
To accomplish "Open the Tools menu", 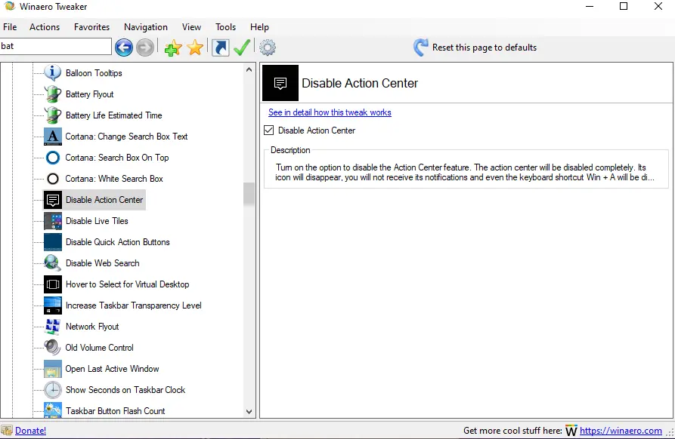I will pos(225,27).
